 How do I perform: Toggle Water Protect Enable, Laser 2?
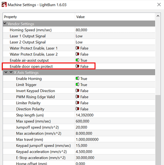(77, 54)
